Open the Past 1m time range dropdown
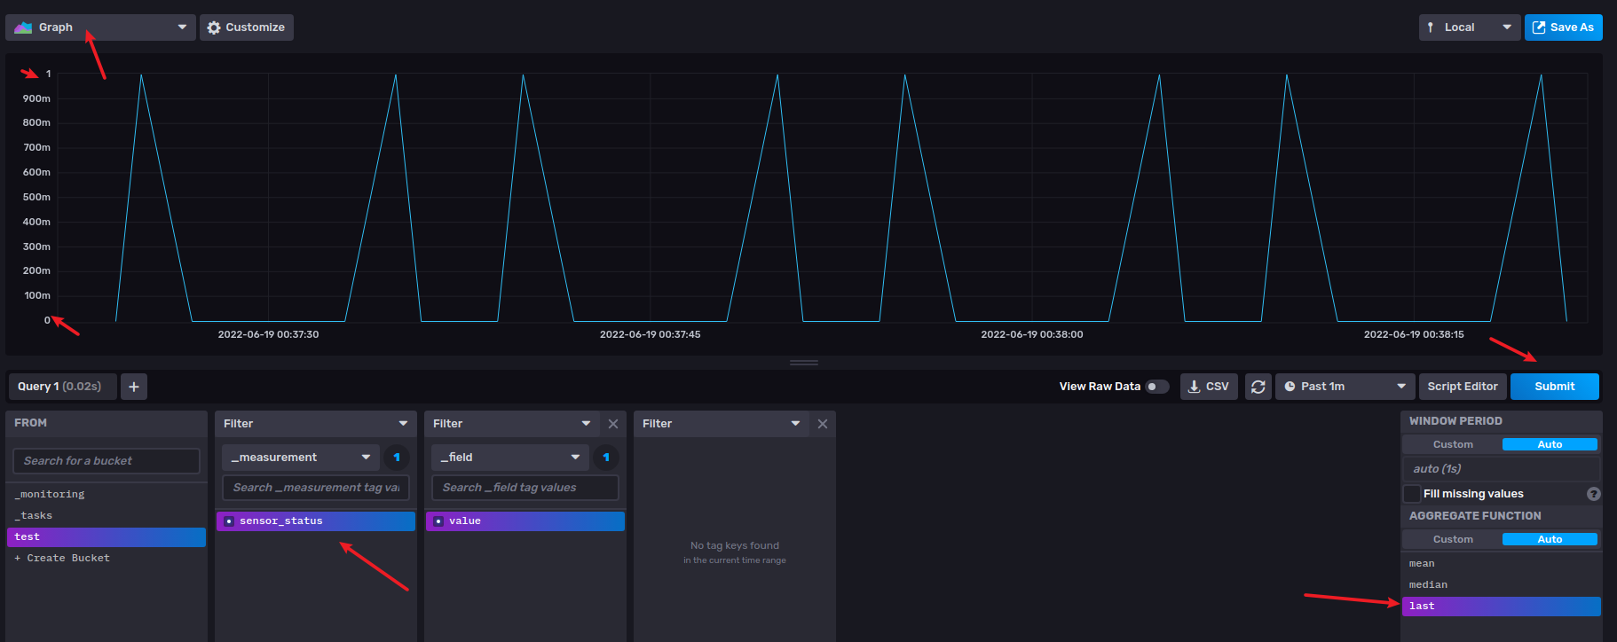1617x642 pixels. point(1345,387)
